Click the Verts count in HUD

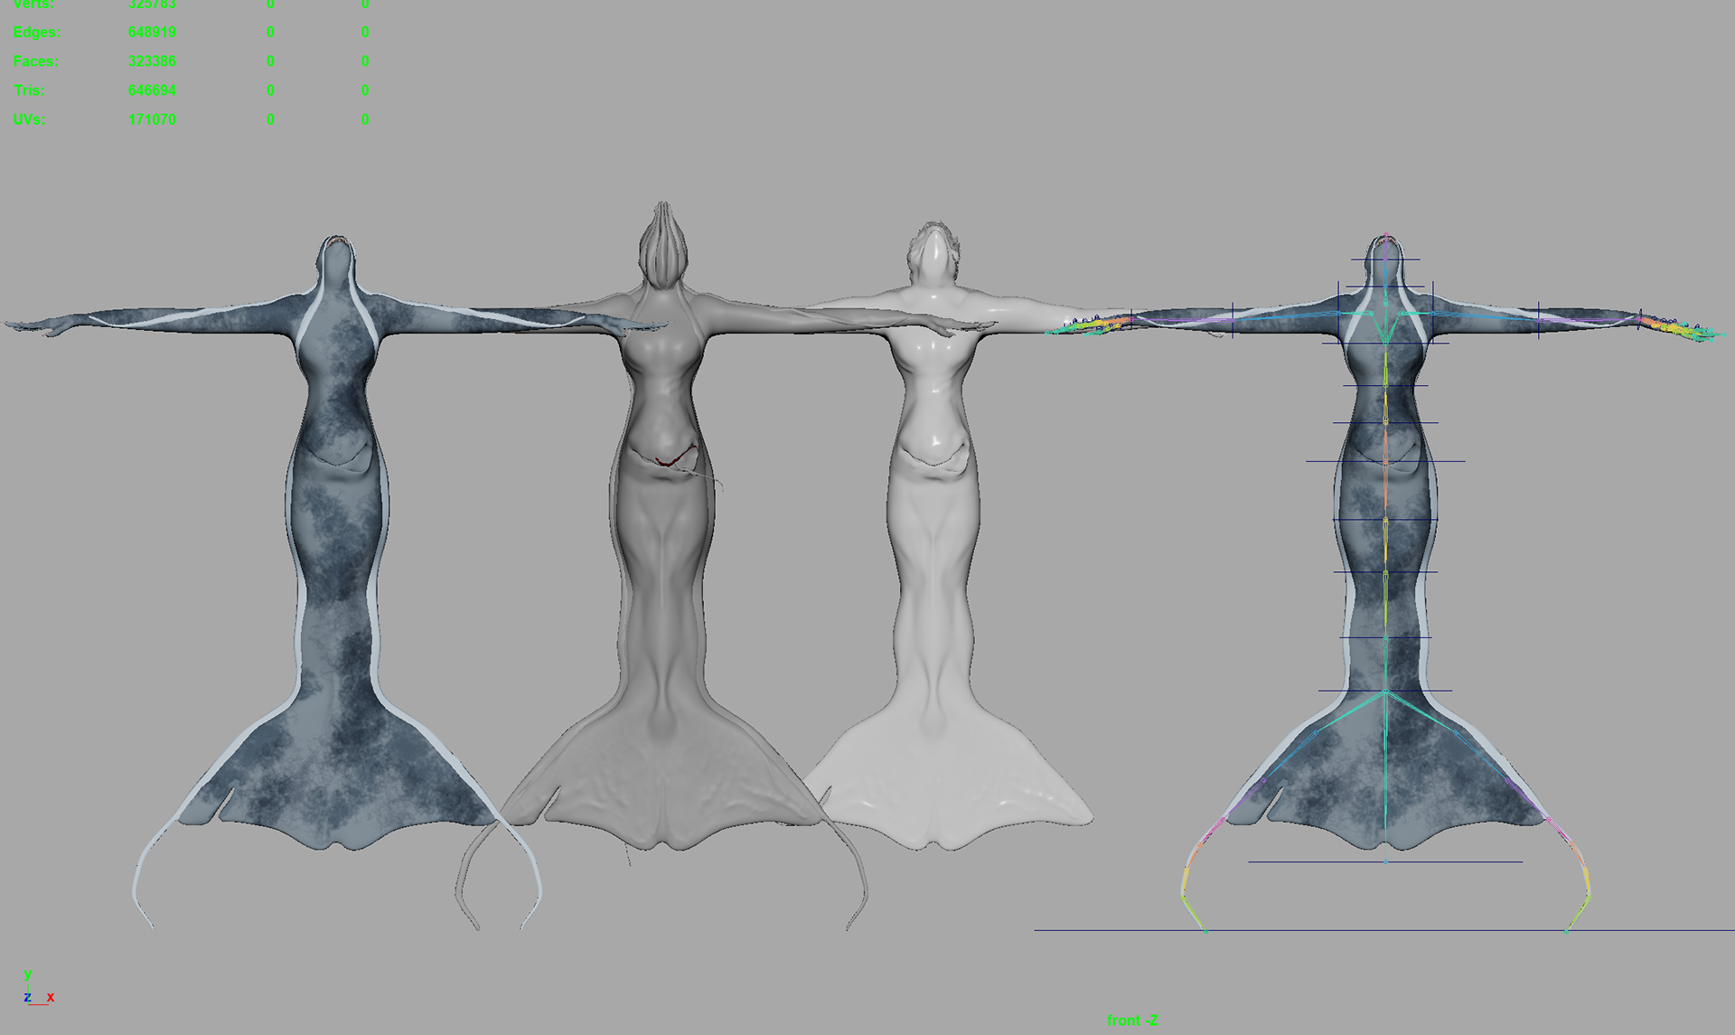click(152, 5)
